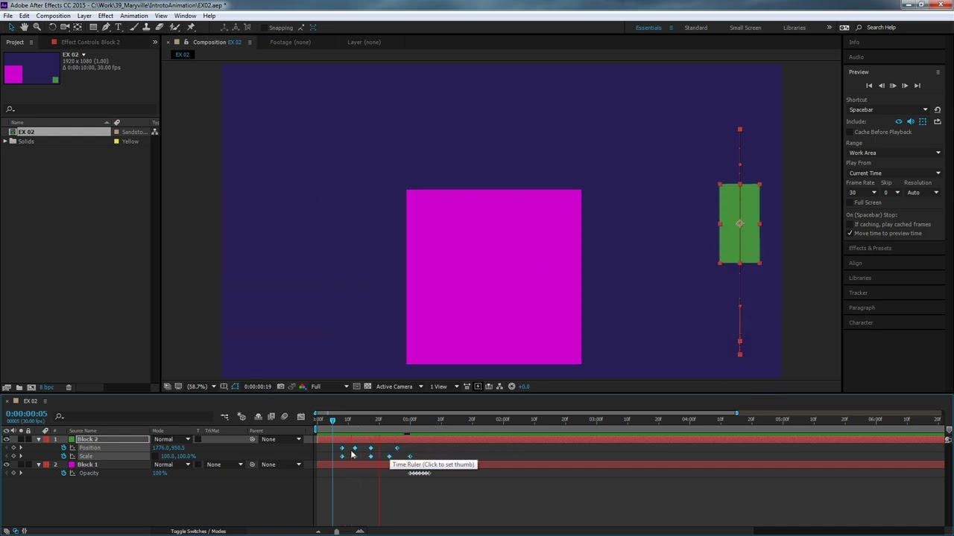Select the Horizontal Type tool
The height and width of the screenshot is (536, 954).
(119, 27)
